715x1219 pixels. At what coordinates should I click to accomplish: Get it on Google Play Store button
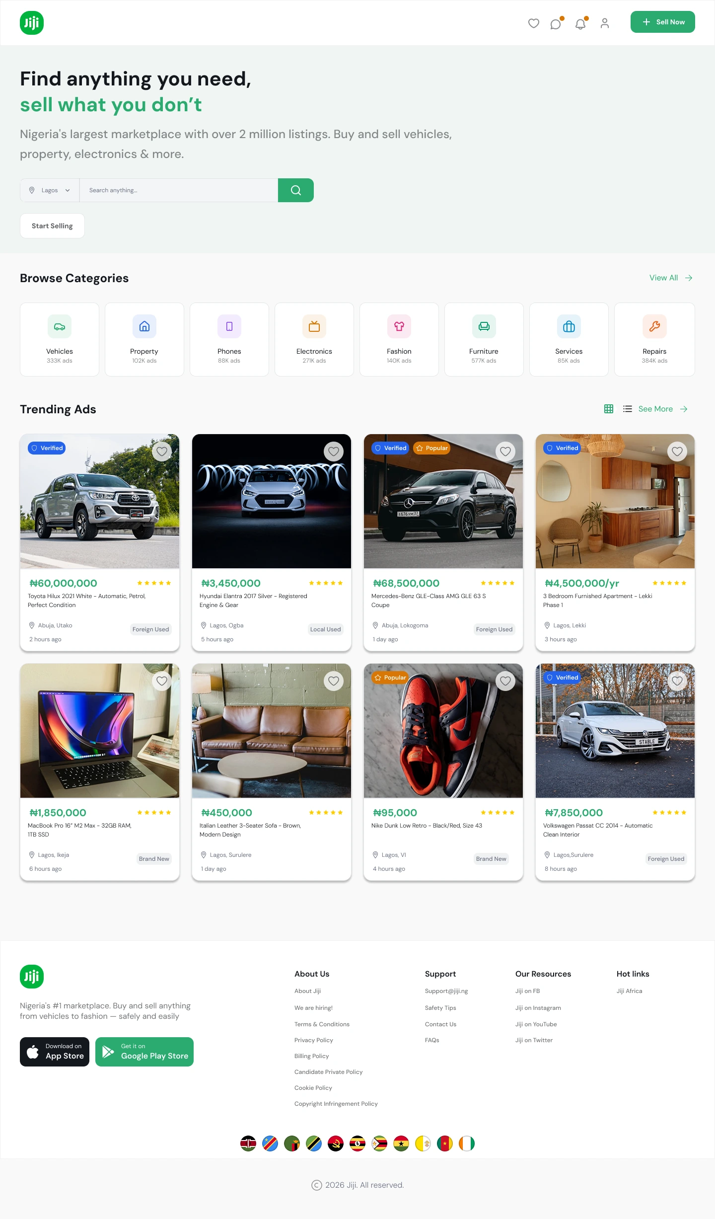(x=144, y=1052)
